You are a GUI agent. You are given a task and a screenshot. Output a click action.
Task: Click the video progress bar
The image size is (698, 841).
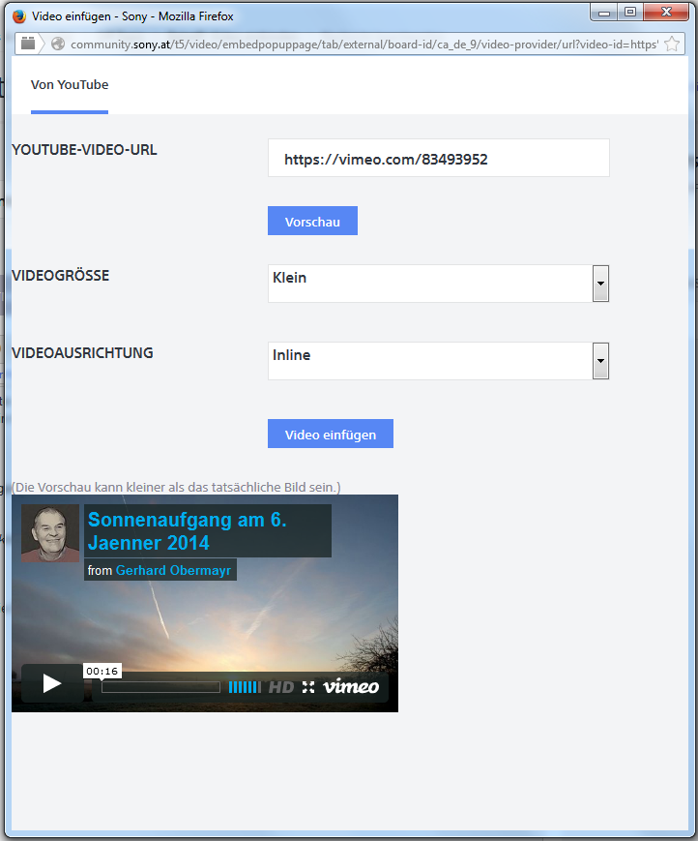coord(160,687)
